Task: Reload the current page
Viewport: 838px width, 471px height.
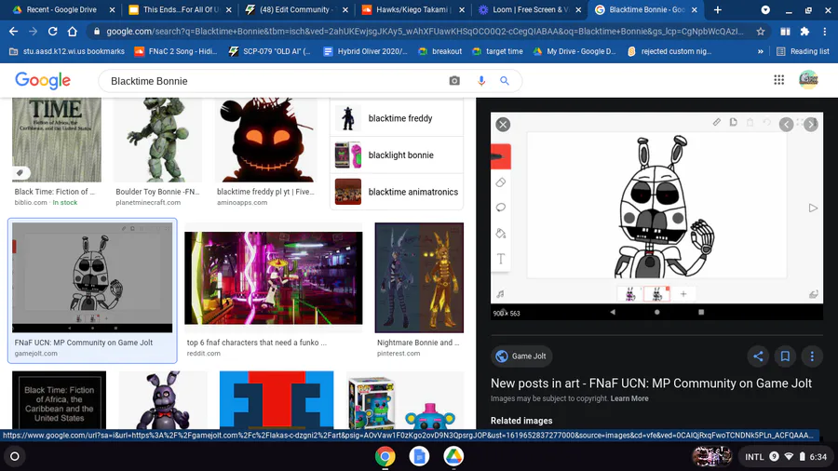Action: click(52, 32)
